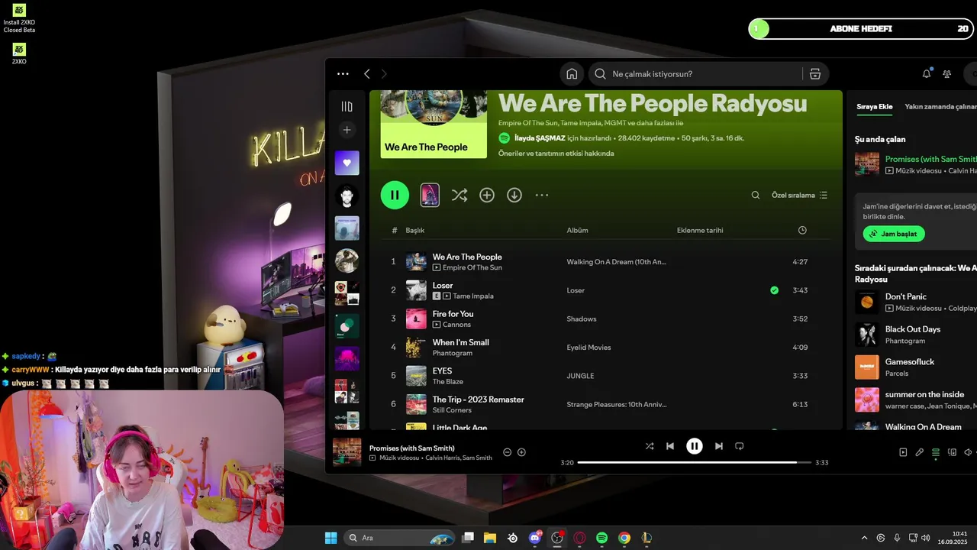This screenshot has height=550, width=977.
Task: Open Liked Songs heart tile in sidebar
Action: 347,163
